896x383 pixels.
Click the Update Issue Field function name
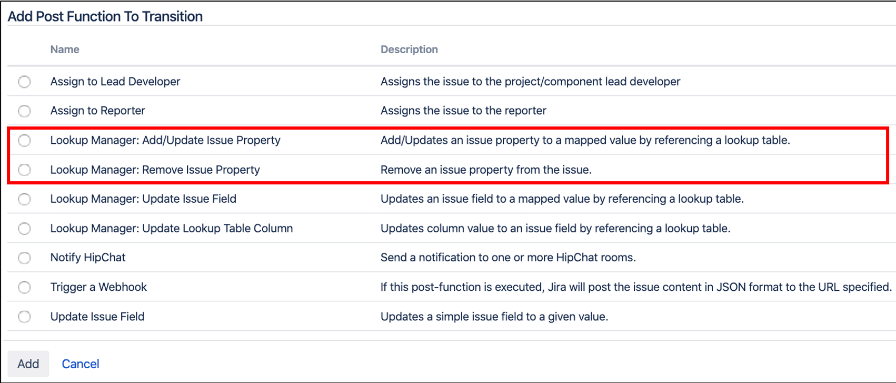point(97,317)
